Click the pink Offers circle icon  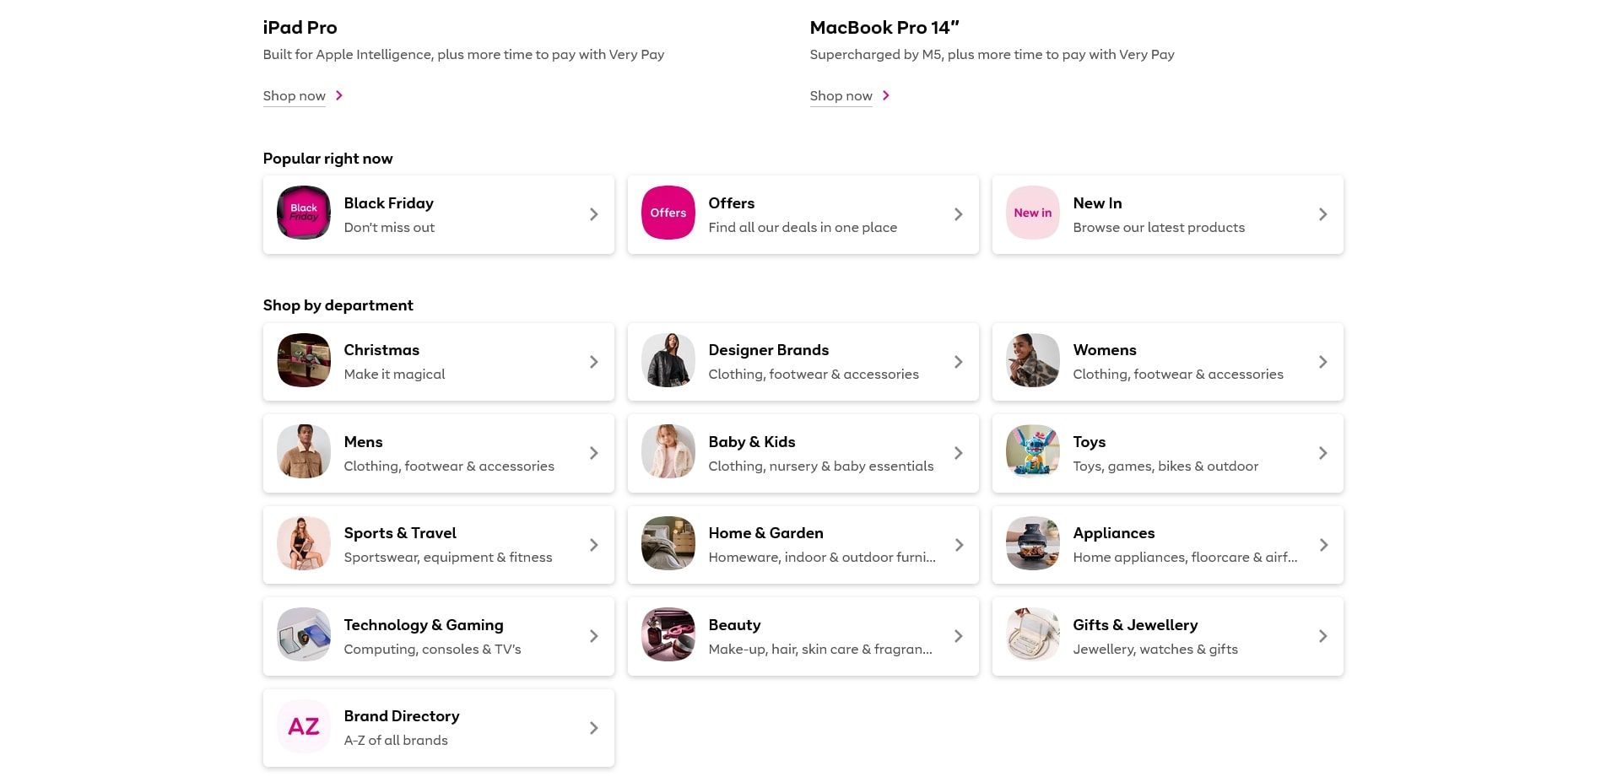[x=668, y=213]
